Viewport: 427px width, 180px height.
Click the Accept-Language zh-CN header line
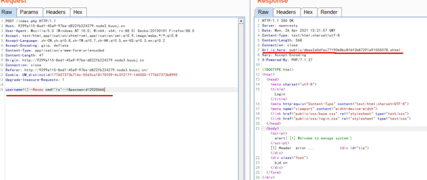[85, 41]
